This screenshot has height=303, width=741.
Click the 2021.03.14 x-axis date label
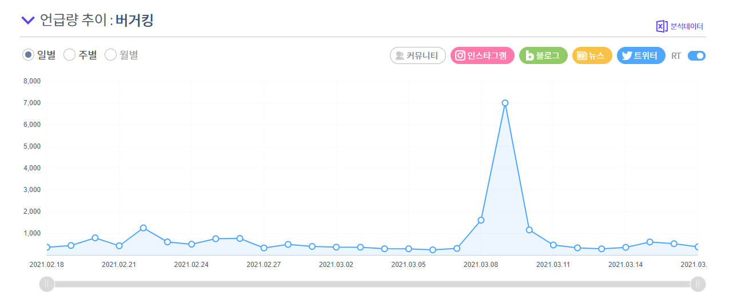[x=626, y=265]
